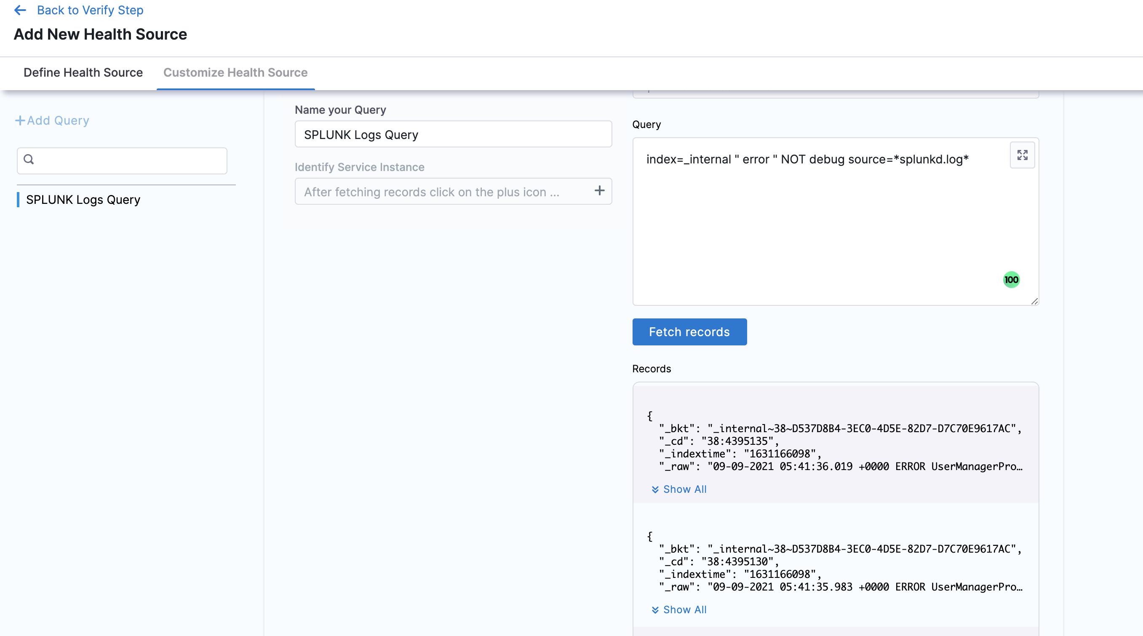1143x636 pixels.
Task: Click inside the Query text area
Action: tap(821, 222)
